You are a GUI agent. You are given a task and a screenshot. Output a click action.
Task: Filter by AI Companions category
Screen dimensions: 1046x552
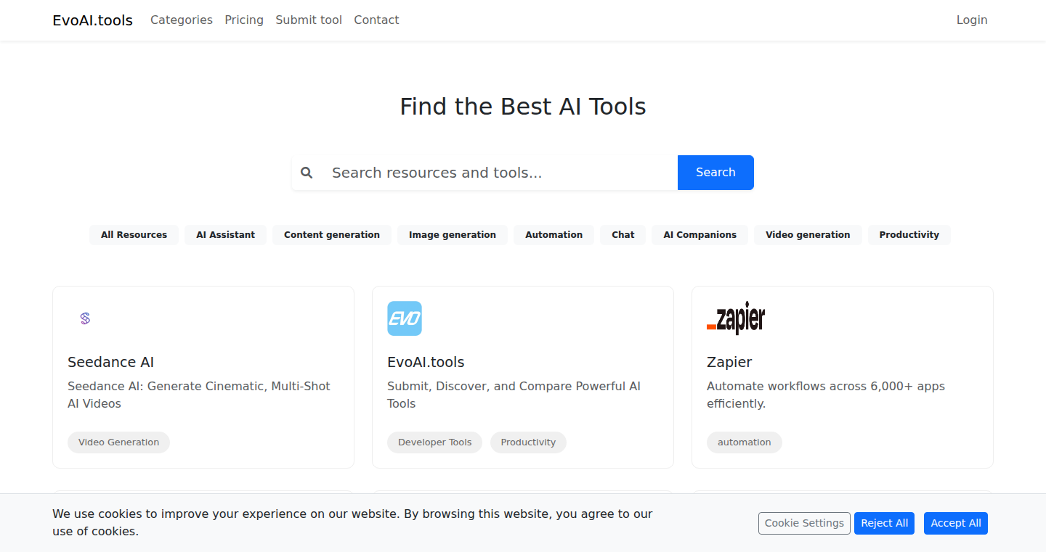(700, 235)
